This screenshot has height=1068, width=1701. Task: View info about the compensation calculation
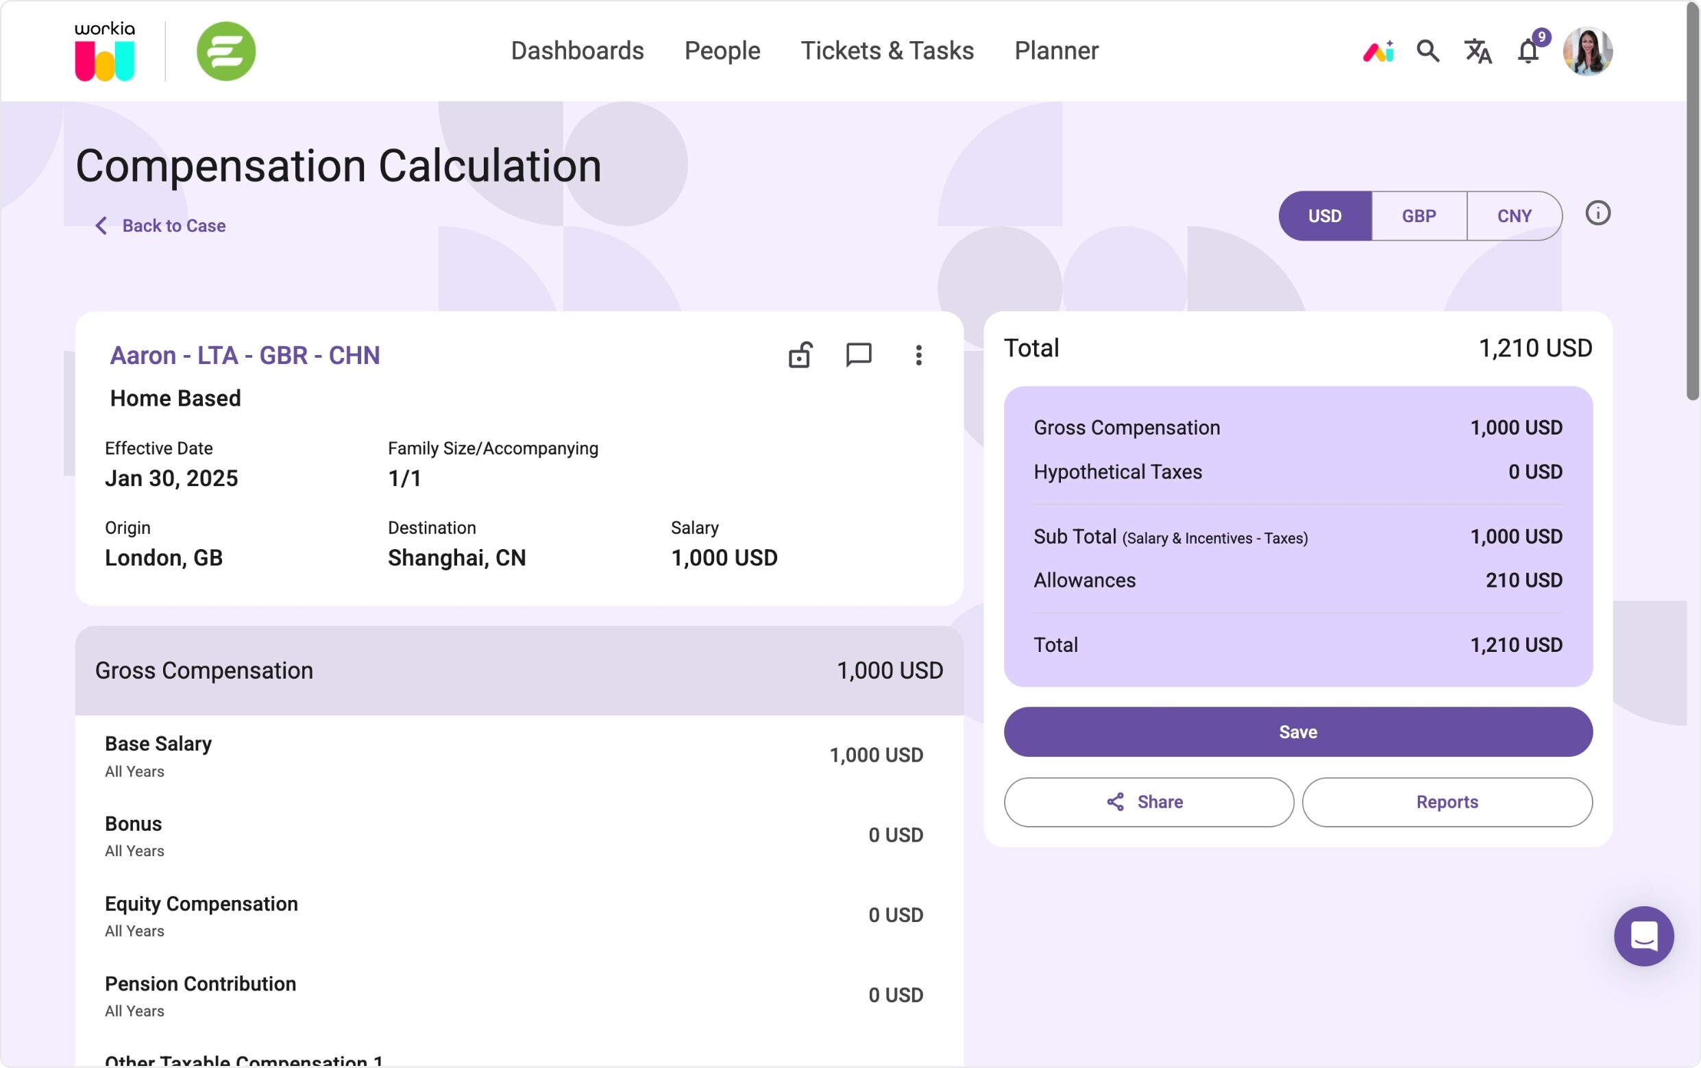point(1598,213)
